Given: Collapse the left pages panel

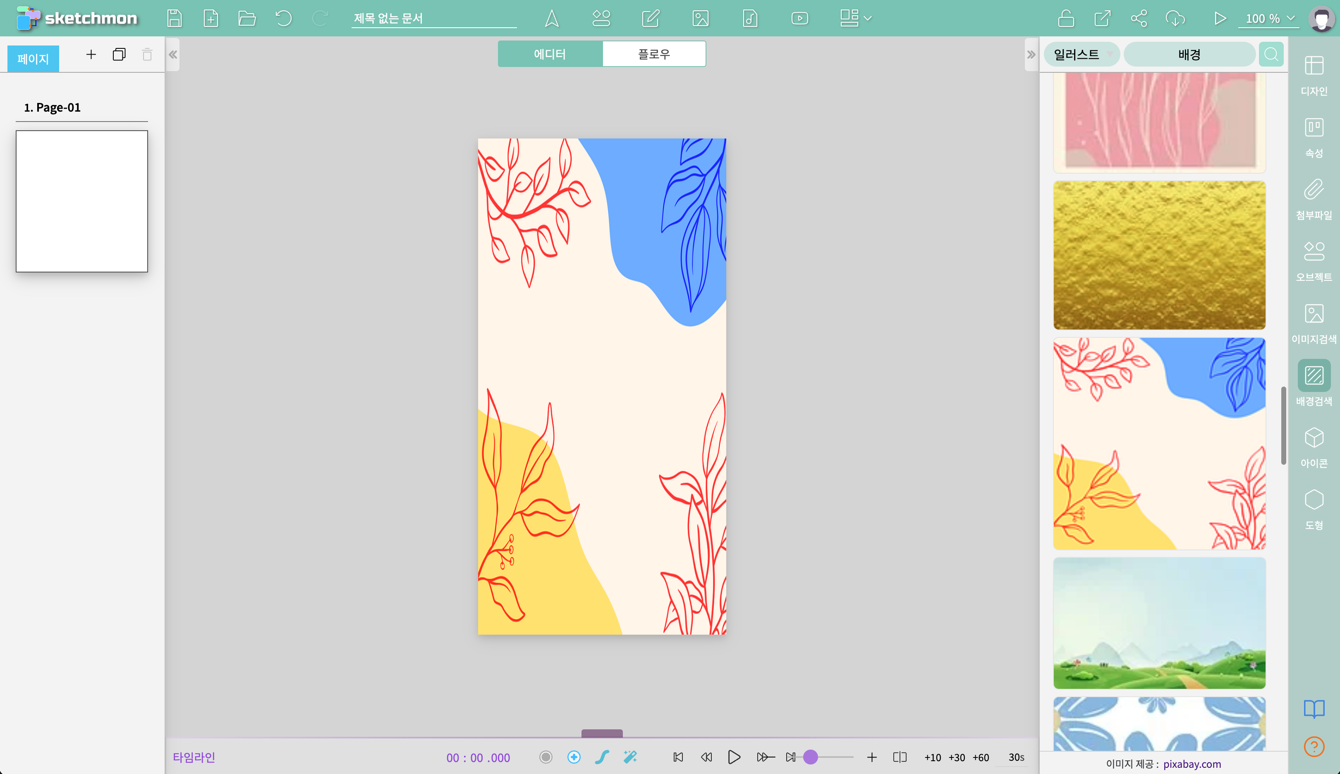Looking at the screenshot, I should tap(173, 54).
